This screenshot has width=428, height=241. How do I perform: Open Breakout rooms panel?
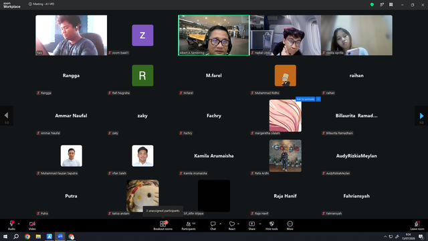(x=163, y=226)
